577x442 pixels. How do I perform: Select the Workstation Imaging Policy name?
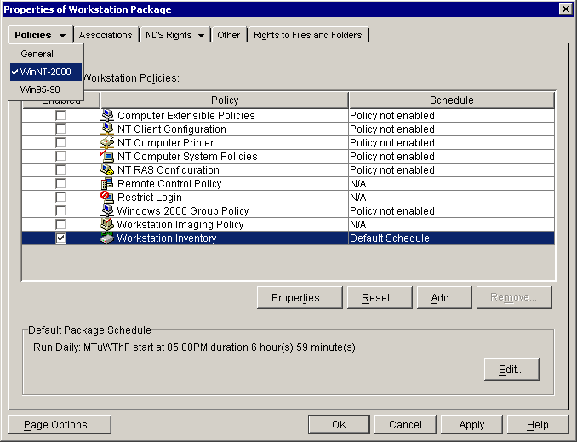click(x=180, y=225)
